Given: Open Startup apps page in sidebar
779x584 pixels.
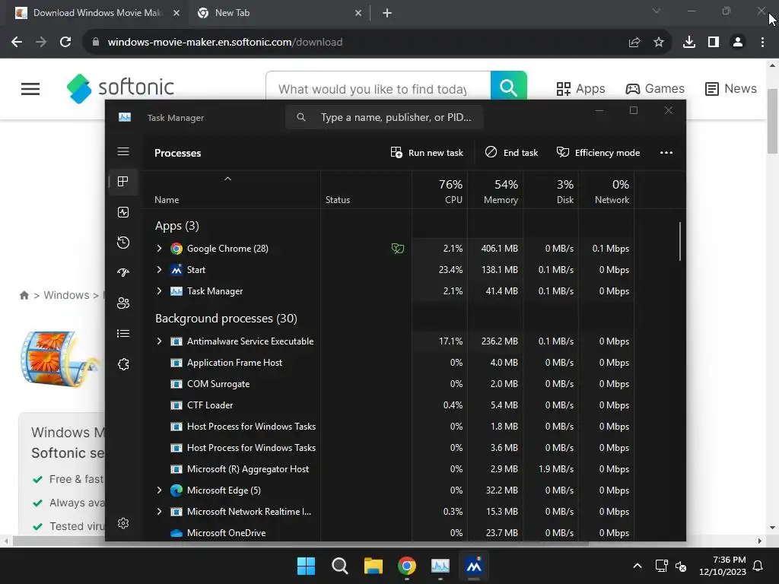Looking at the screenshot, I should tap(123, 273).
